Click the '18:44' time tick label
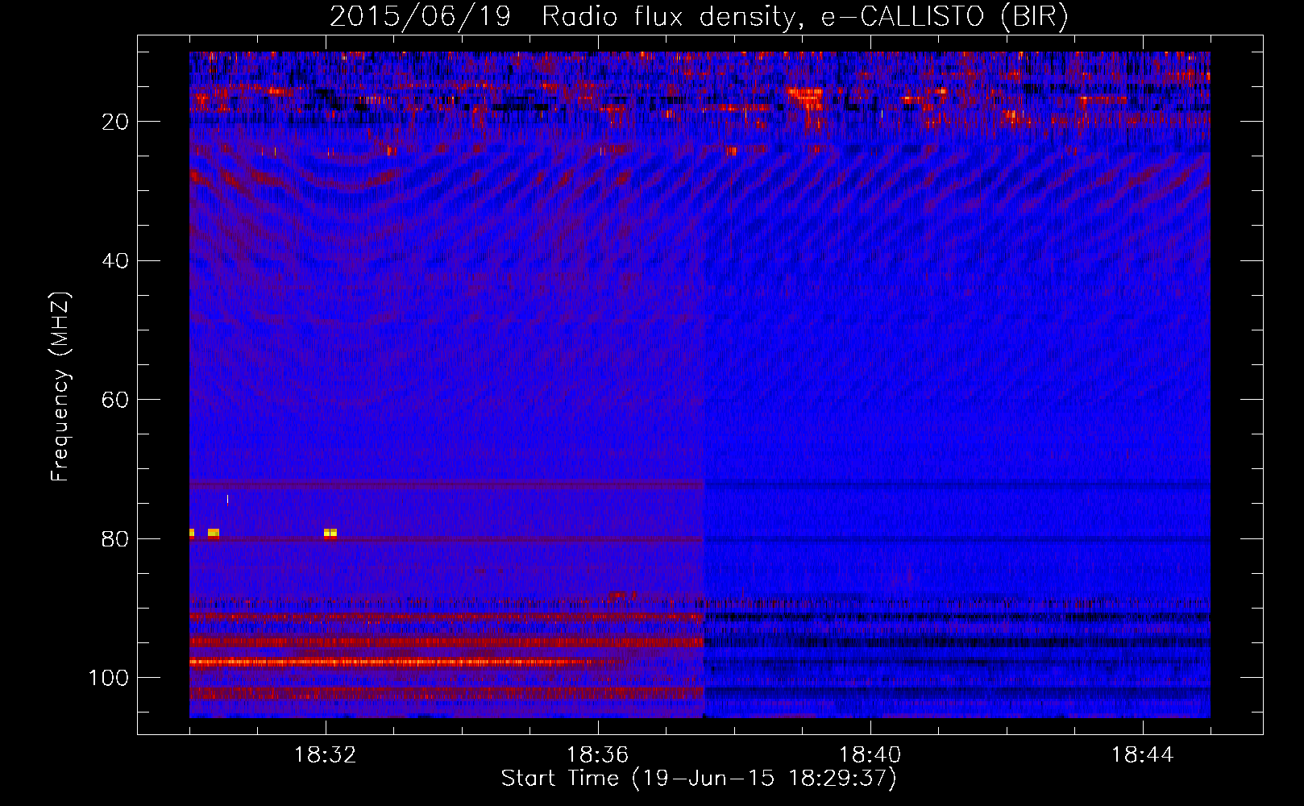1304x806 pixels. tap(1143, 755)
